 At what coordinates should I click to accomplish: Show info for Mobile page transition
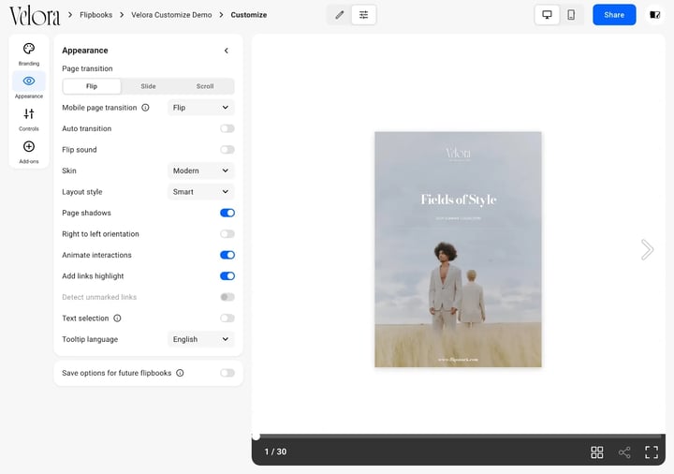tap(145, 108)
